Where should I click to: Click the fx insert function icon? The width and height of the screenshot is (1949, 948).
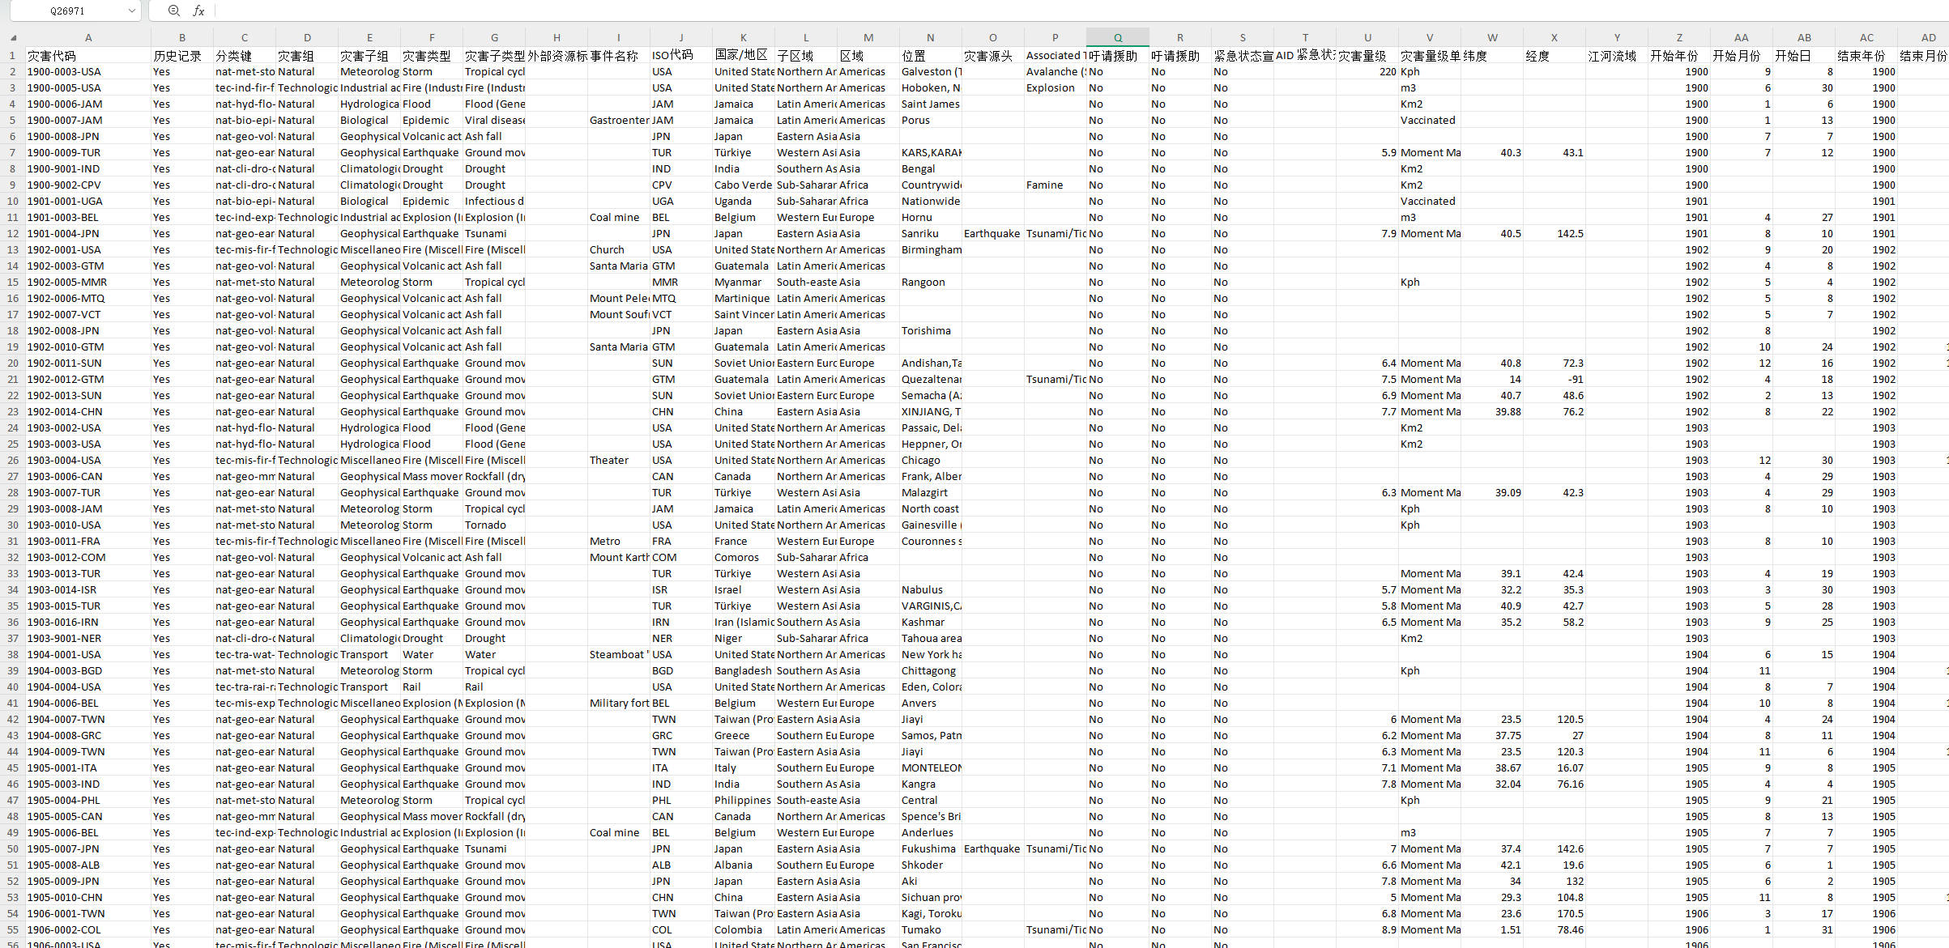pos(198,11)
